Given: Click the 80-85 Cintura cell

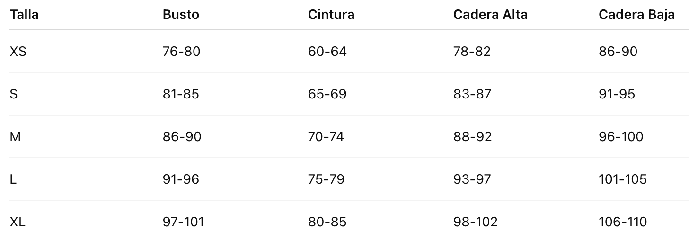Looking at the screenshot, I should [x=327, y=221].
